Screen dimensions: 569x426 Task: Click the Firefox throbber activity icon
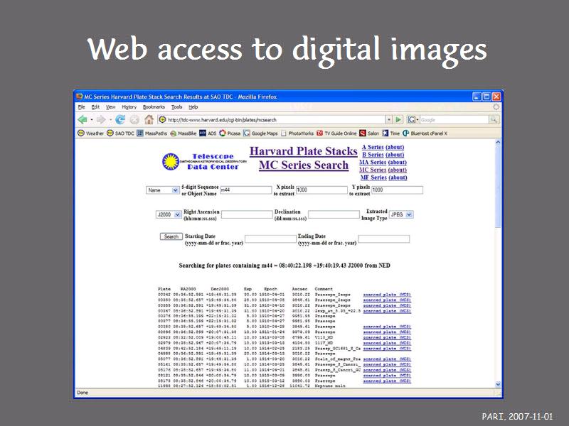point(496,107)
